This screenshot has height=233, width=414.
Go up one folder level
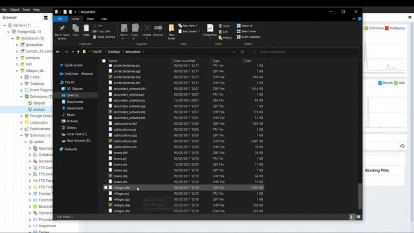(78, 52)
